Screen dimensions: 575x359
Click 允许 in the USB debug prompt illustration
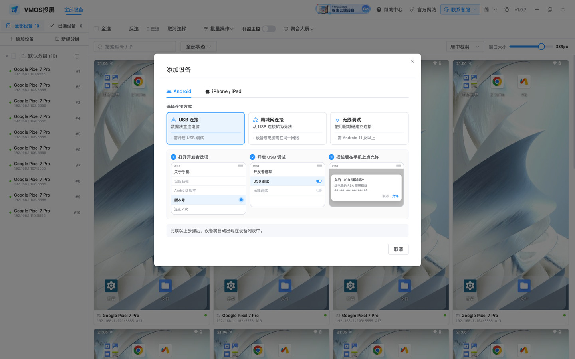point(395,196)
